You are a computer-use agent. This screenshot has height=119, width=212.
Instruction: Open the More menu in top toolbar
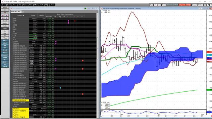coord(52,5)
